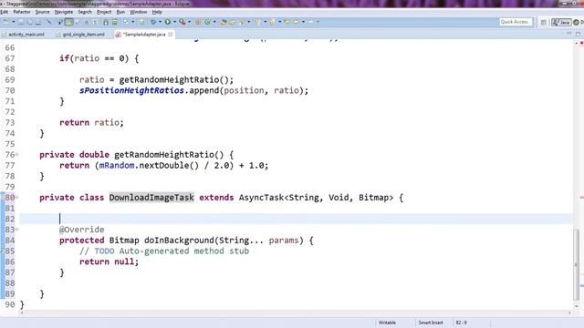Open the Navigate menu

tap(64, 12)
